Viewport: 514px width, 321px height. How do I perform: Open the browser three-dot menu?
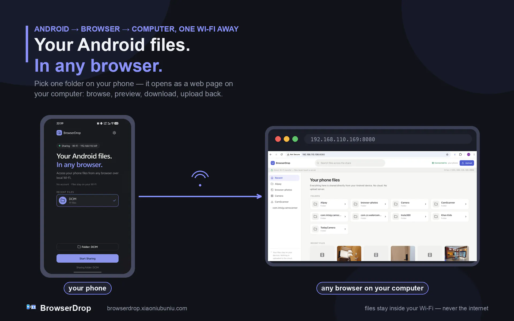474,154
